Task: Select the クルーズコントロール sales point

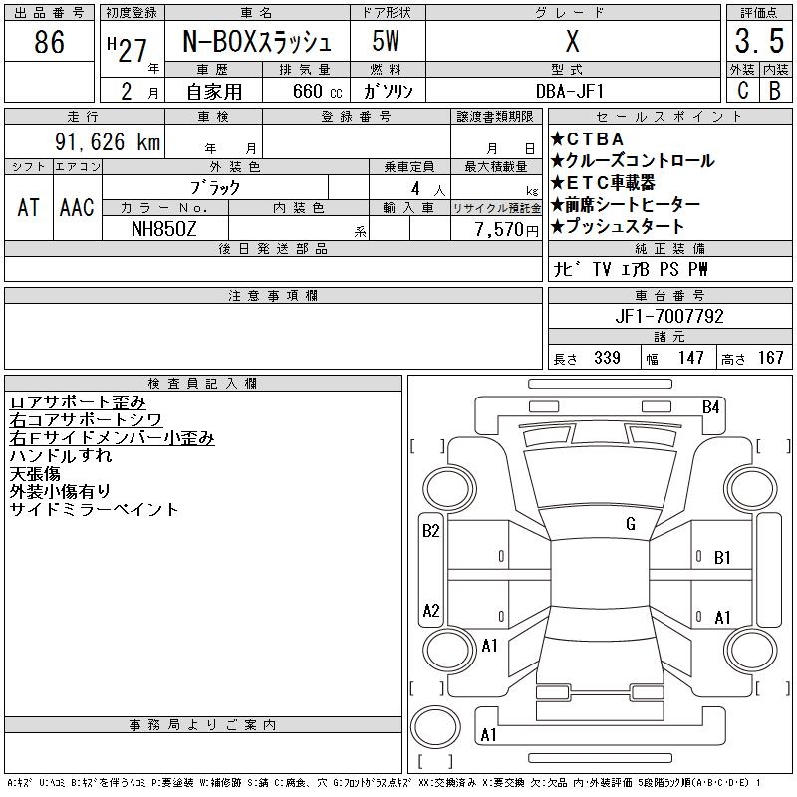Action: pyautogui.click(x=639, y=161)
